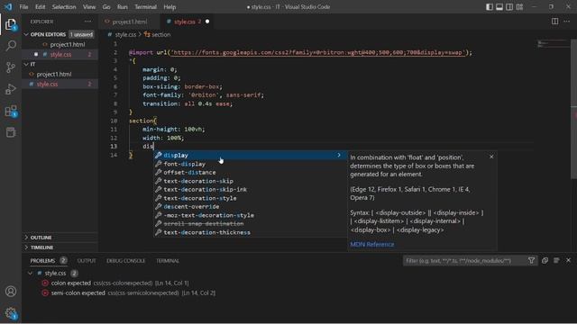
Task: Click the 1 unsaved badge
Action: [81, 34]
